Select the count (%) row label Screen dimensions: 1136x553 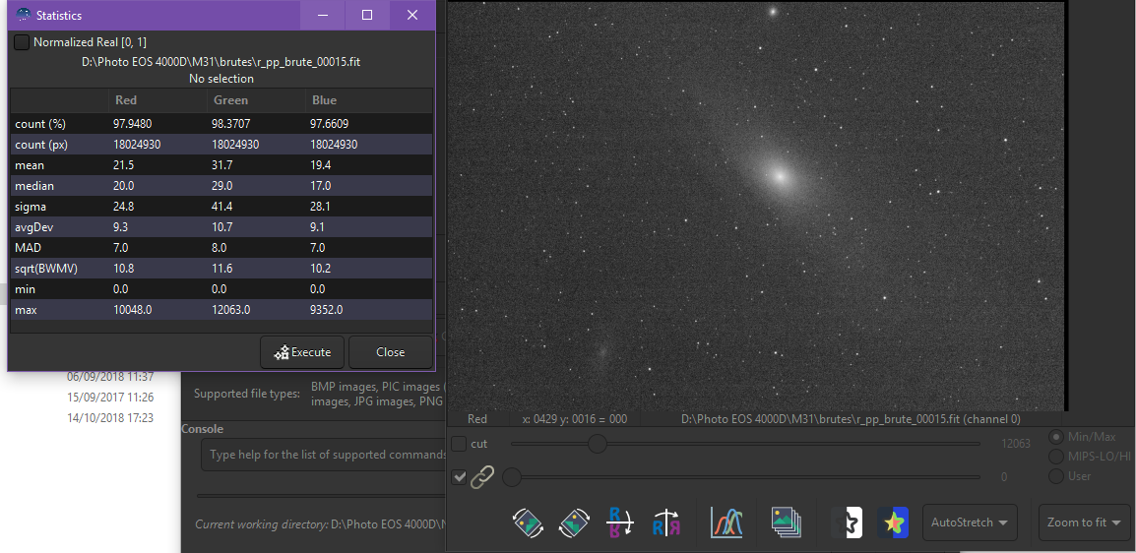[39, 124]
